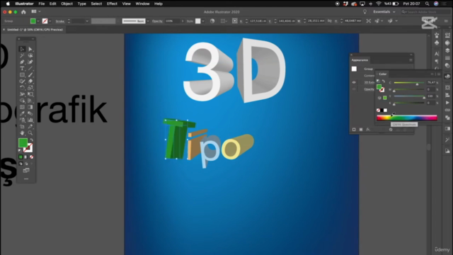Pick the Scale tool
This screenshot has width=453, height=255.
[x=30, y=88]
